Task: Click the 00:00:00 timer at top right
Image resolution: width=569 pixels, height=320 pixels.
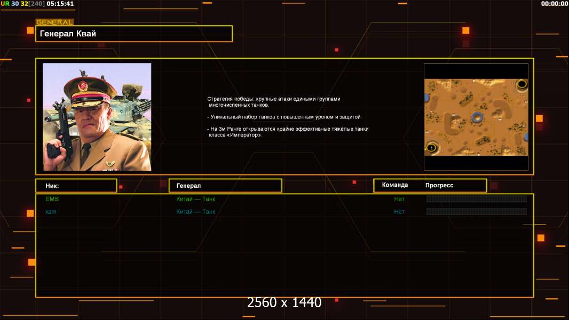Action: [x=554, y=4]
